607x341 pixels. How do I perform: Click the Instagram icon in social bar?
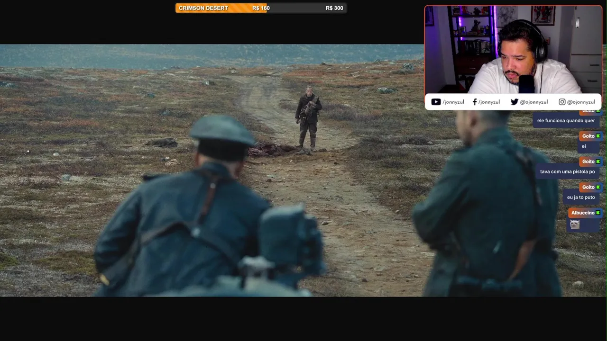click(x=562, y=102)
